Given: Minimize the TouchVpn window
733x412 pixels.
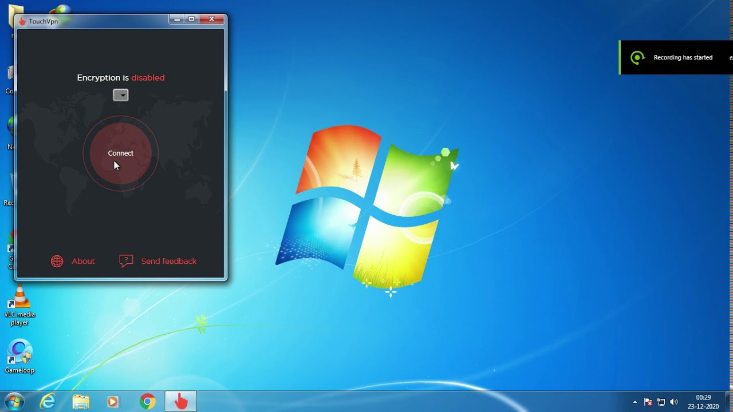Looking at the screenshot, I should [x=177, y=19].
